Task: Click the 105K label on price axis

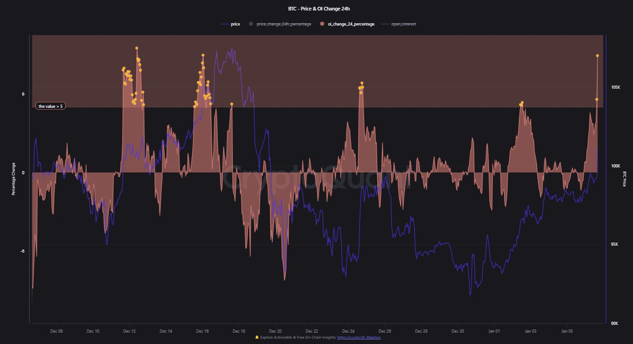Action: pos(616,87)
